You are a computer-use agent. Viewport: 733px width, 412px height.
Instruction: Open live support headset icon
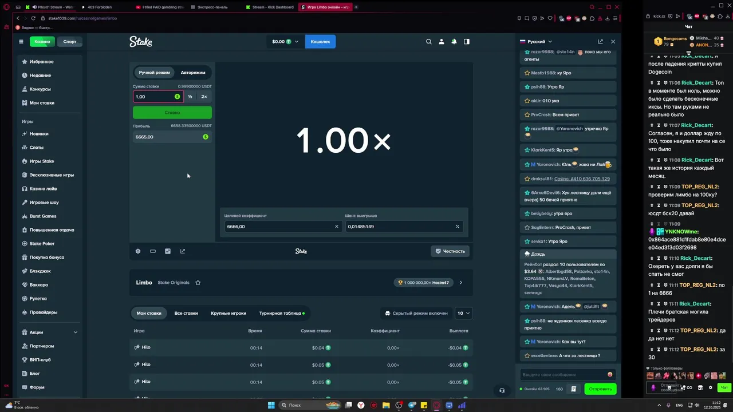pyautogui.click(x=502, y=390)
